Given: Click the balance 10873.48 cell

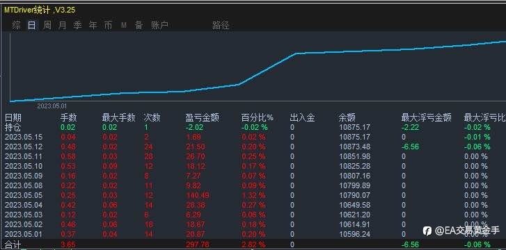Looking at the screenshot, I should (x=355, y=147).
